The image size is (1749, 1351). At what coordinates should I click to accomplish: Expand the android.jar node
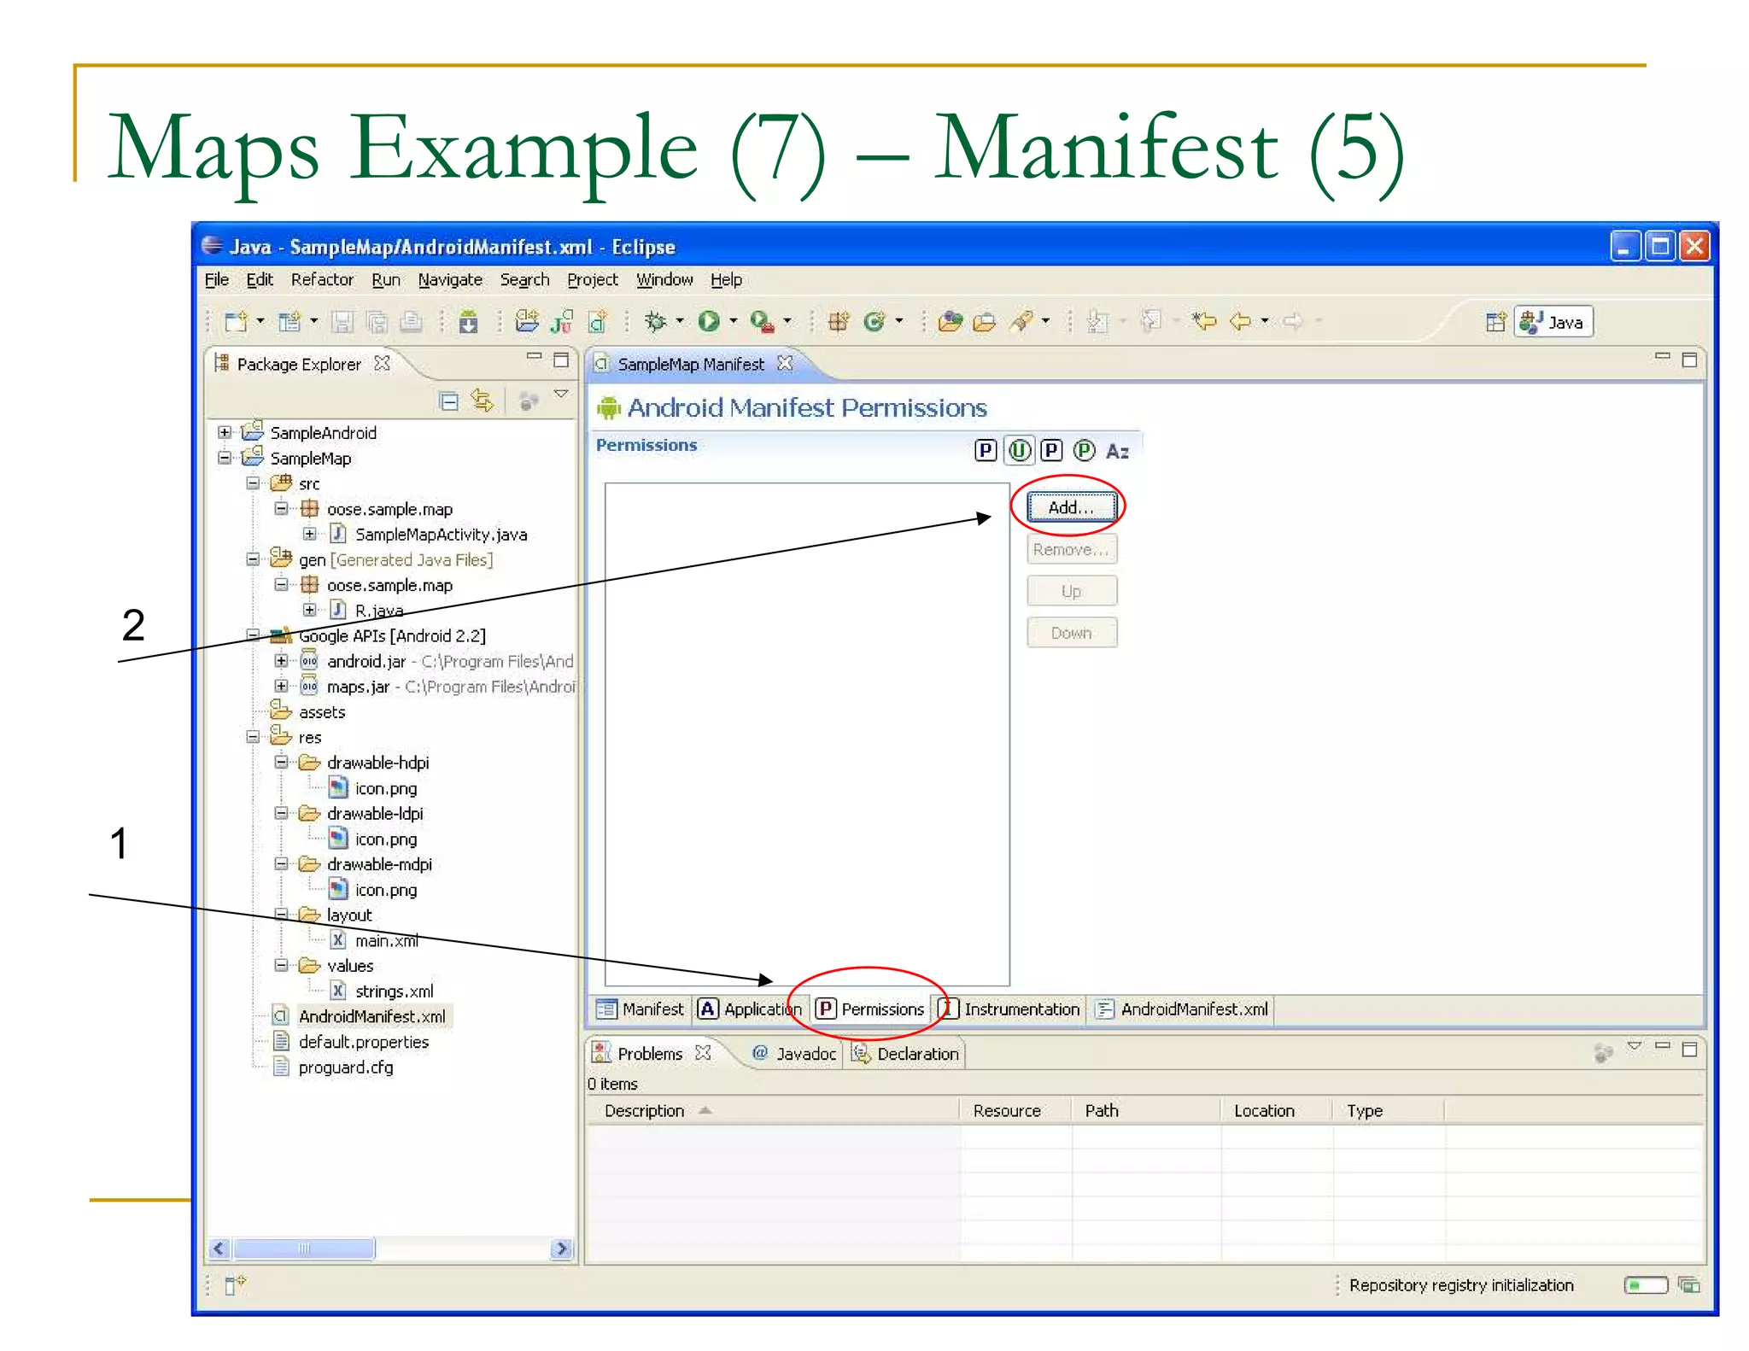click(281, 660)
